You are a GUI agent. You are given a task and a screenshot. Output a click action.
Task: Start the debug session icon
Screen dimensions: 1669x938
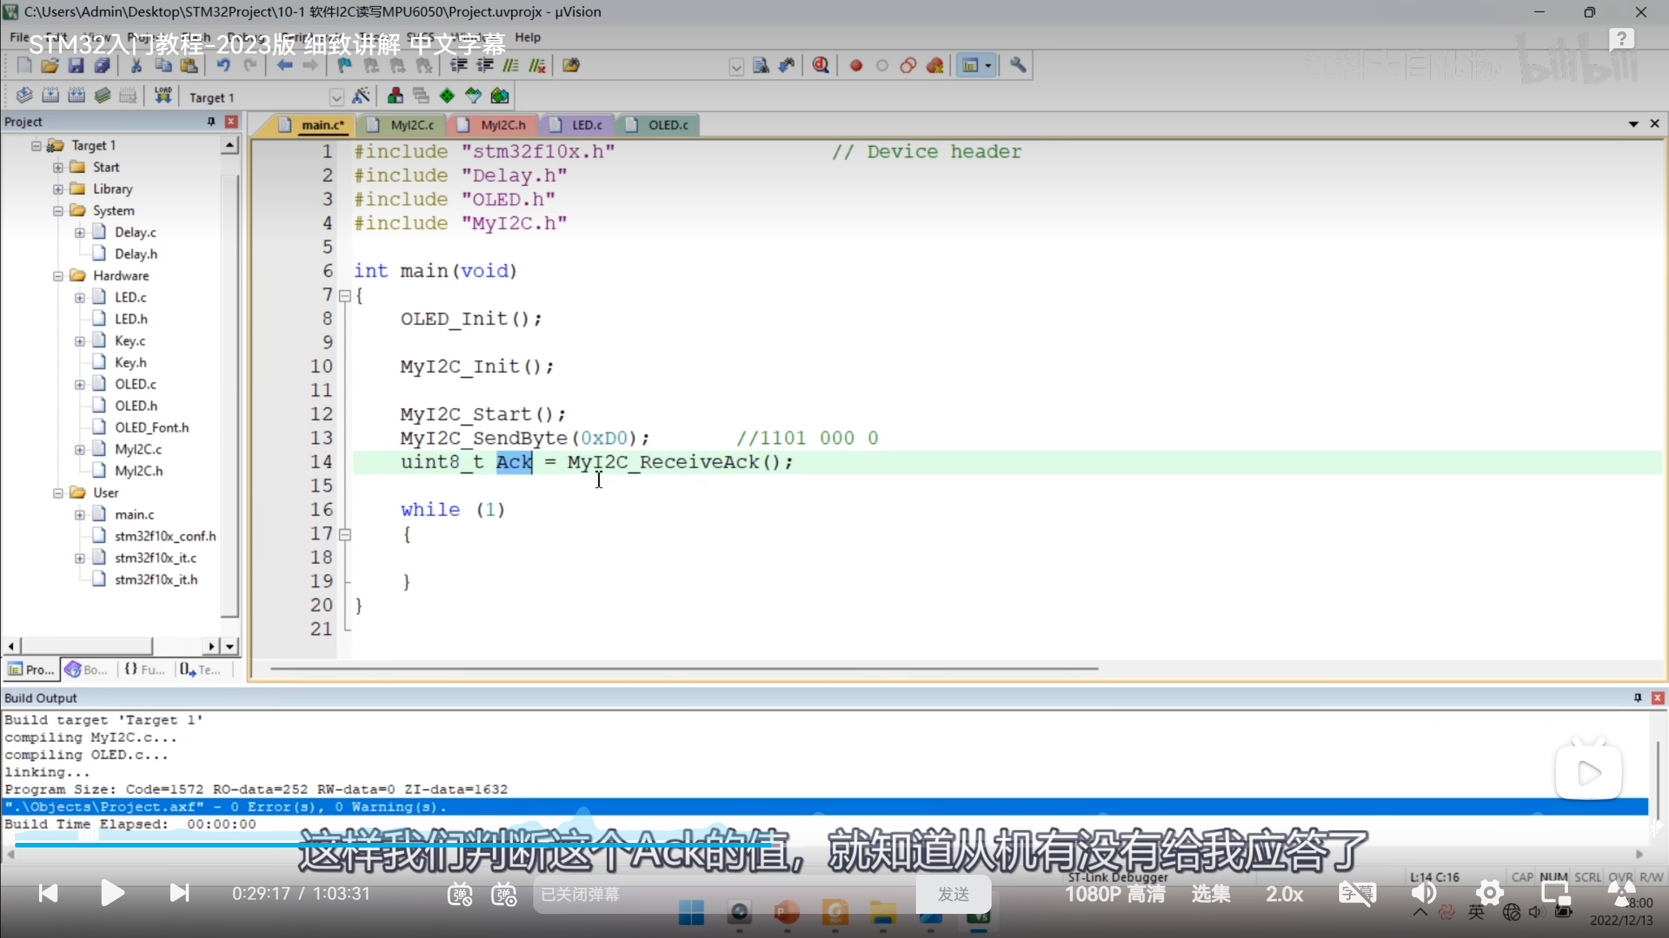tap(820, 65)
